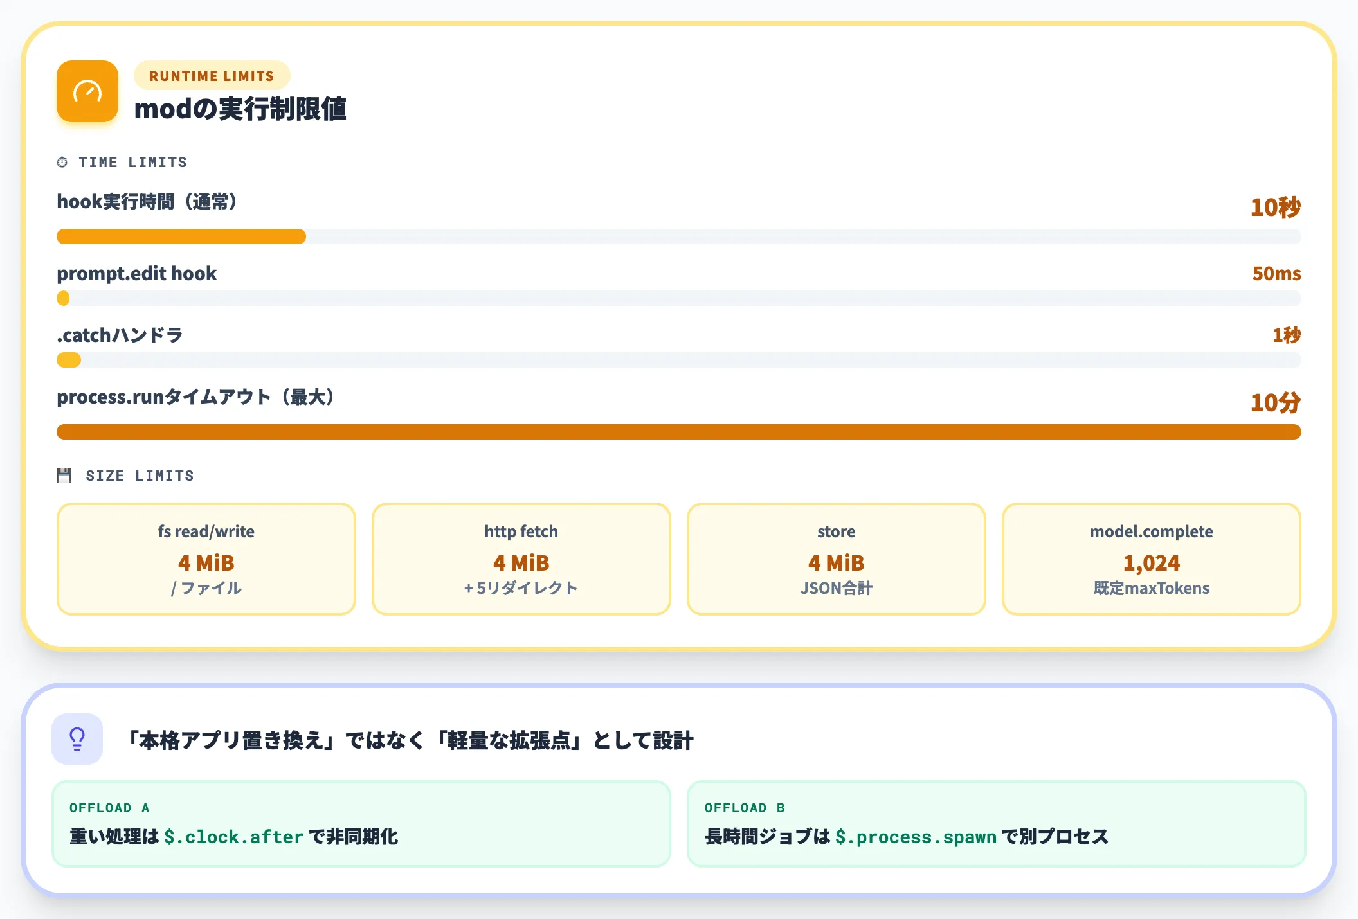The height and width of the screenshot is (919, 1358).
Task: Click the floppy disk icon beside SIZE LIMITS
Action: 64,476
